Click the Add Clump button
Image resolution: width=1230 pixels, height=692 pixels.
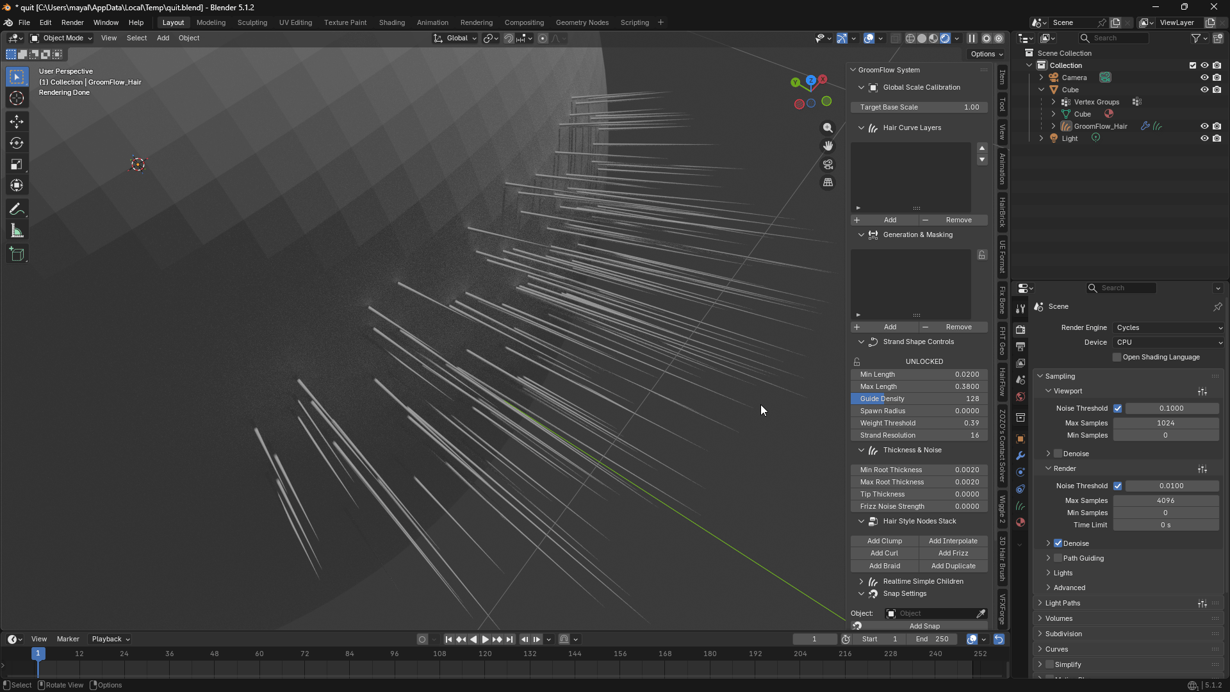click(885, 541)
